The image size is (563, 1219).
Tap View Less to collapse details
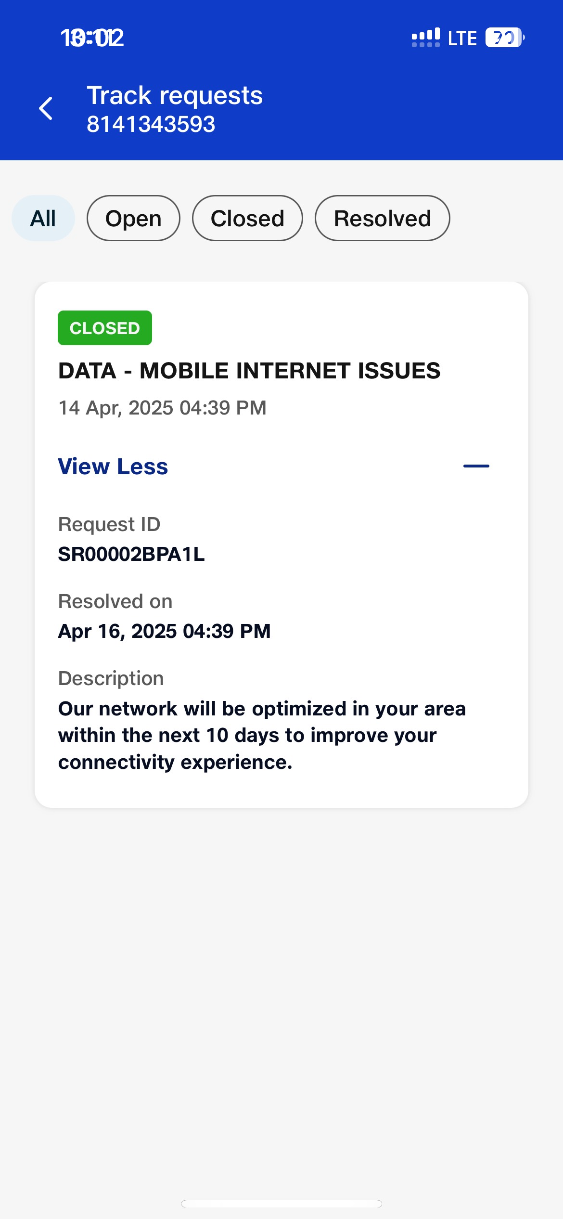click(x=113, y=467)
